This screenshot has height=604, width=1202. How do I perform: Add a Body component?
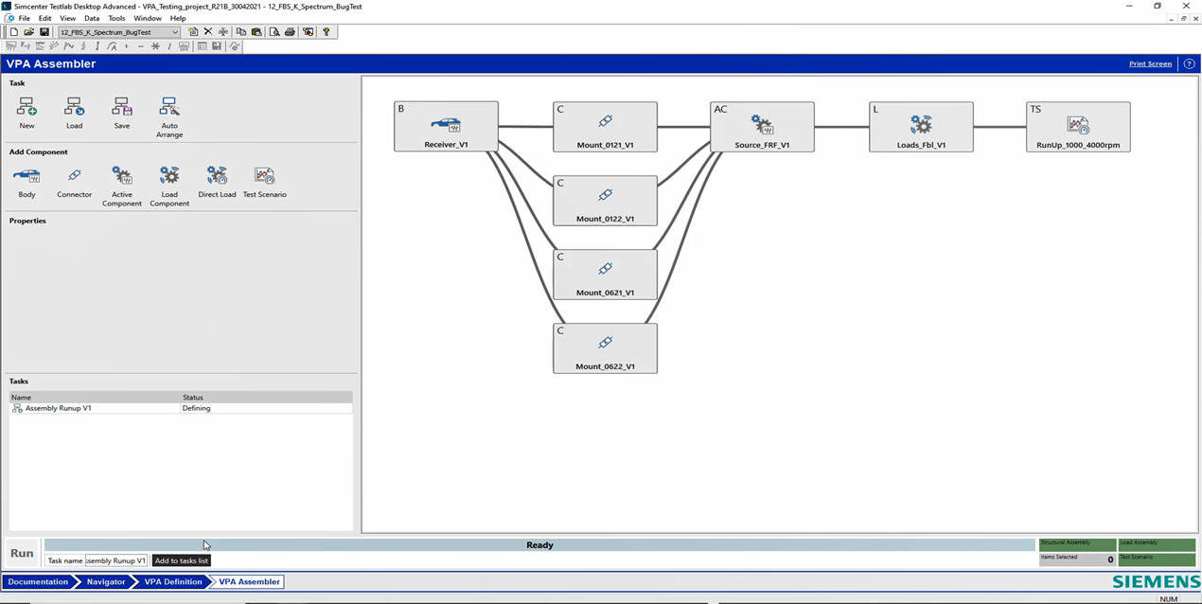tap(27, 176)
